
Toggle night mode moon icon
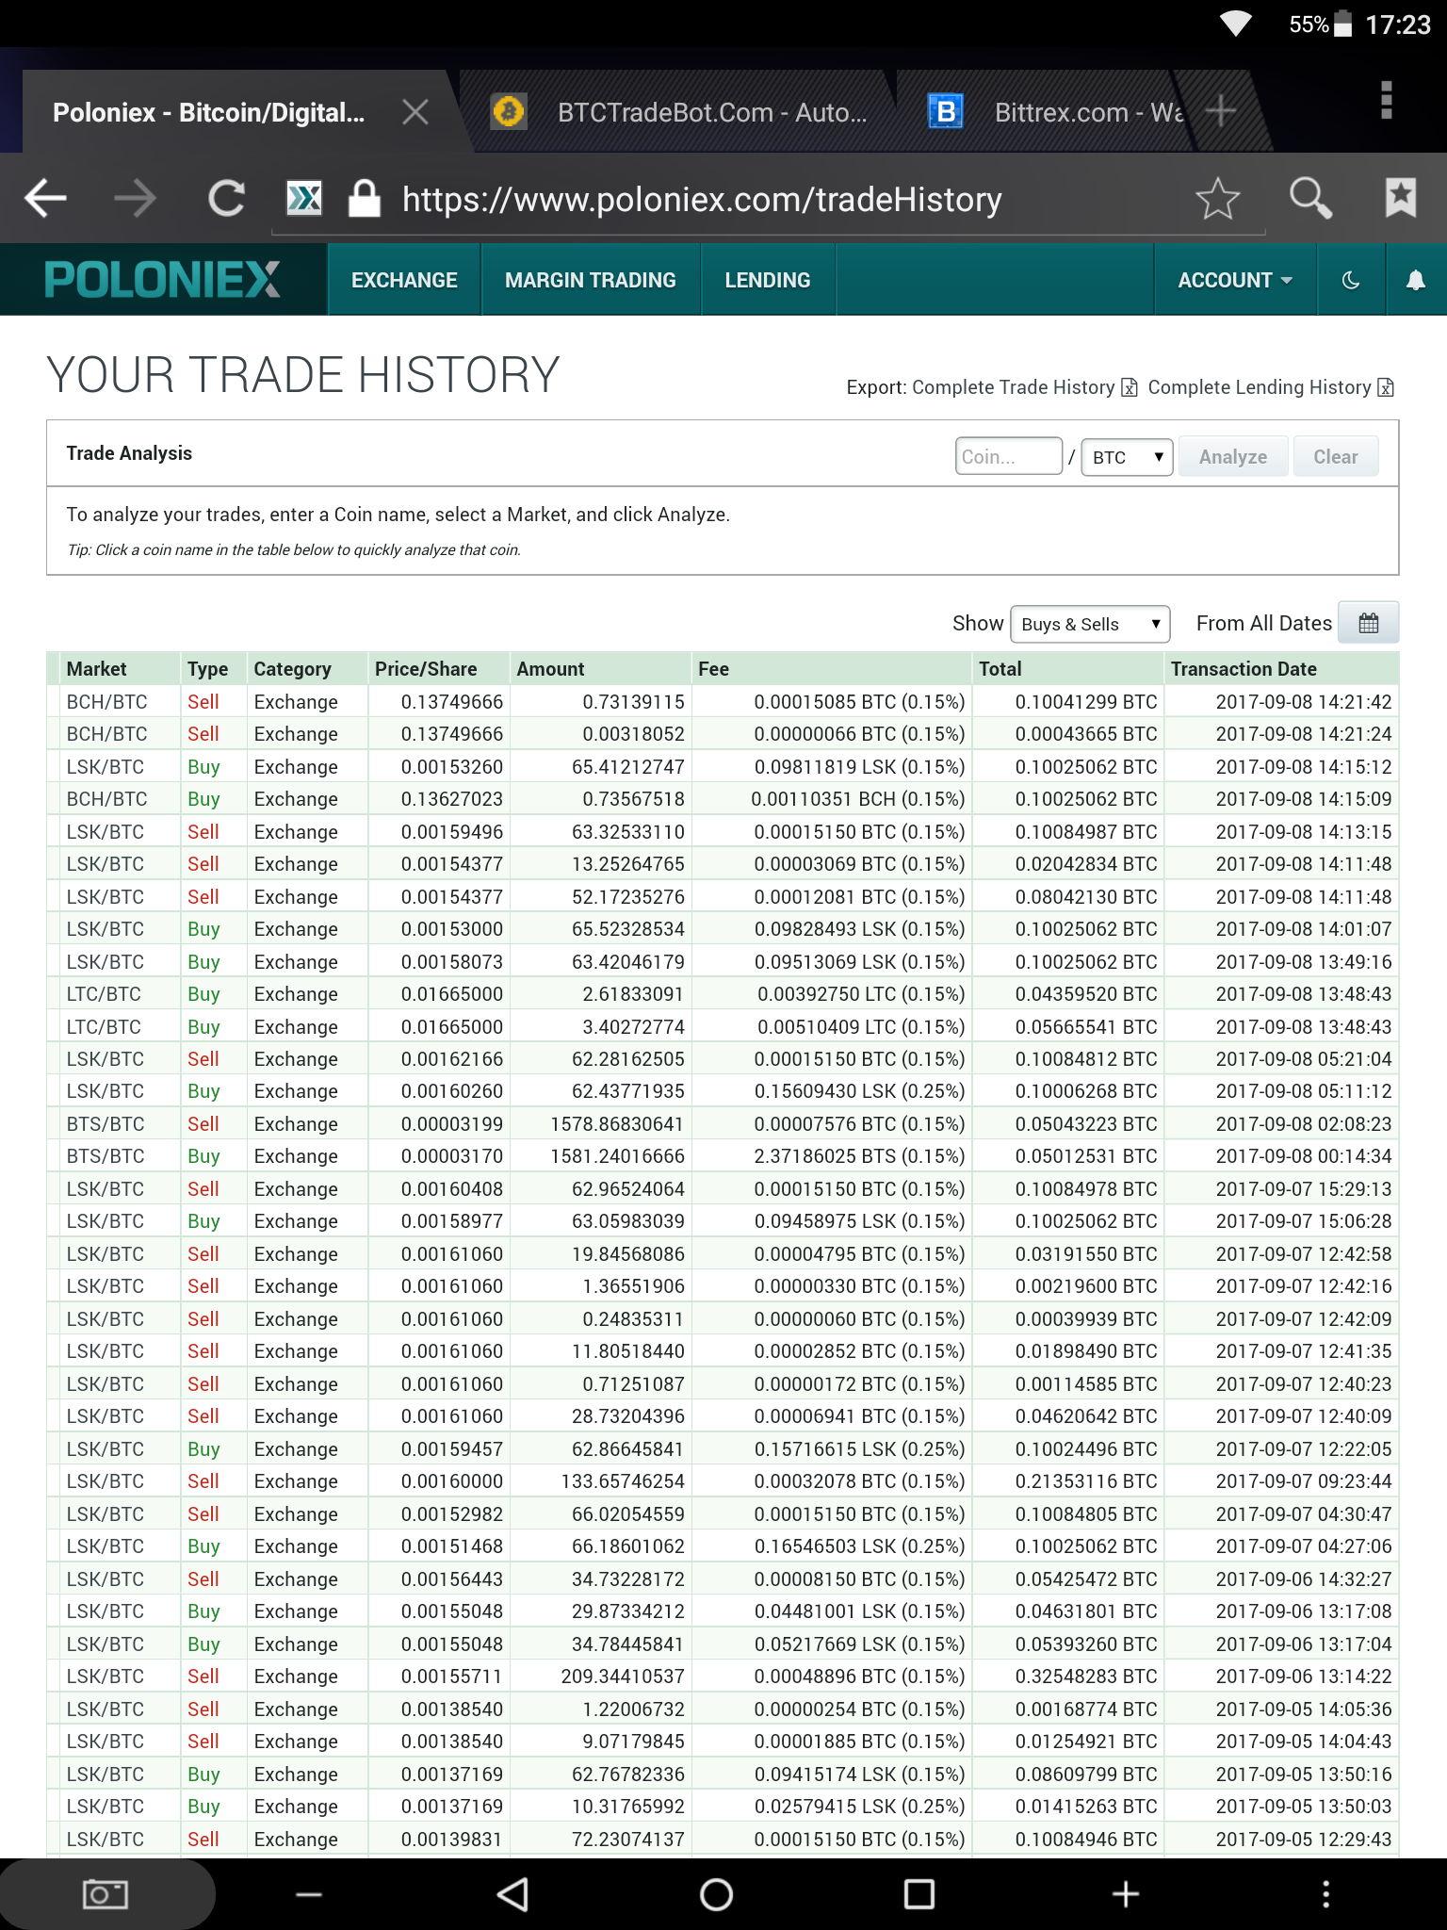1350,280
